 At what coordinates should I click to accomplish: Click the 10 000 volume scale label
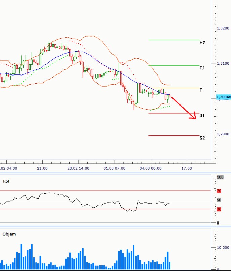pyautogui.click(x=223, y=248)
